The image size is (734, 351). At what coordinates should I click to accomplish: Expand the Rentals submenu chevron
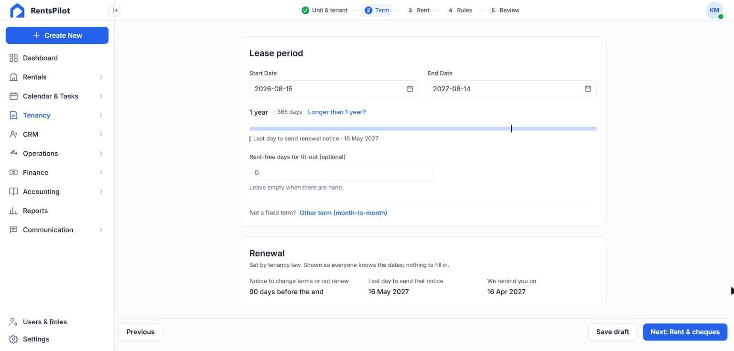coord(101,77)
